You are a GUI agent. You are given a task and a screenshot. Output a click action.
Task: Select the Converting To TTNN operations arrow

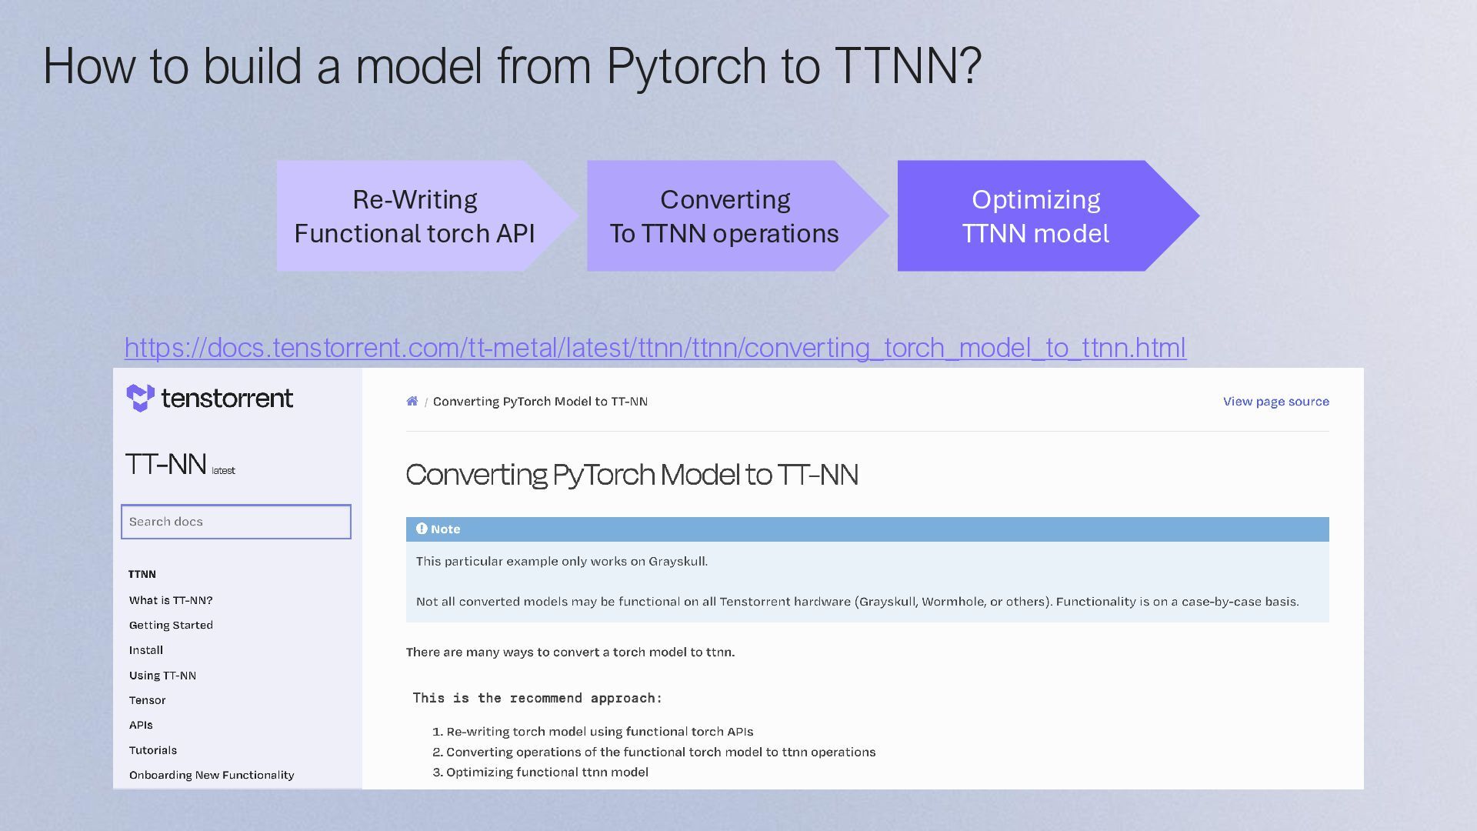point(738,215)
